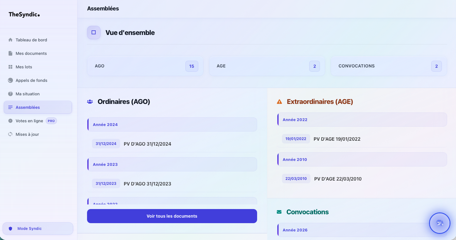Collapse the Année 2024 AGO section
Image resolution: width=456 pixels, height=240 pixels.
pos(172,124)
